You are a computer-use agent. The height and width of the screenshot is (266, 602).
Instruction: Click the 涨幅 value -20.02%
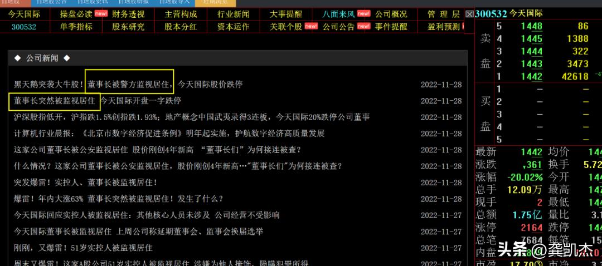[x=525, y=177]
